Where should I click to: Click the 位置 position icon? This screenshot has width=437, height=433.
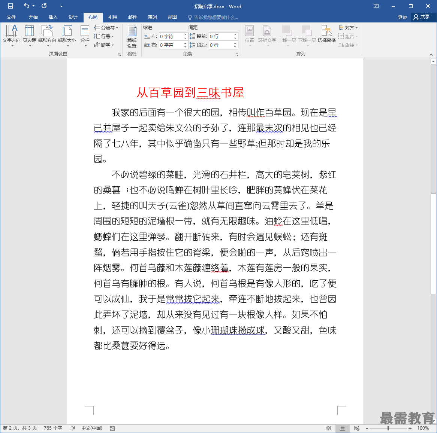(x=250, y=36)
